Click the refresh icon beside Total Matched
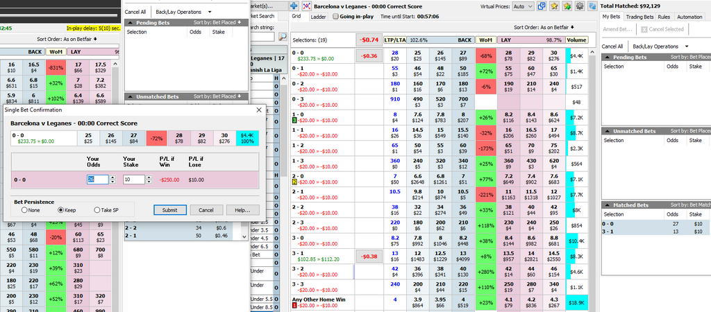711x312 pixels. [592, 6]
